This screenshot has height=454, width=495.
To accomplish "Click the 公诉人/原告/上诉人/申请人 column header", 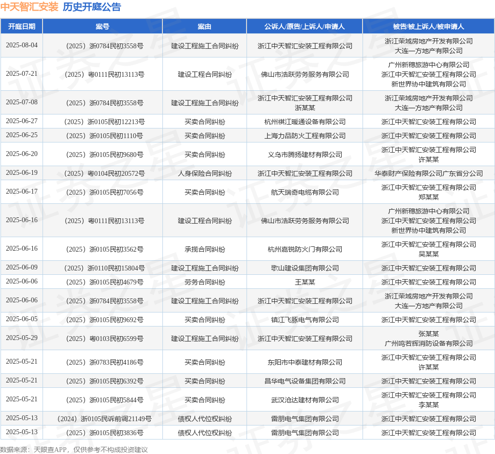I will click(305, 27).
